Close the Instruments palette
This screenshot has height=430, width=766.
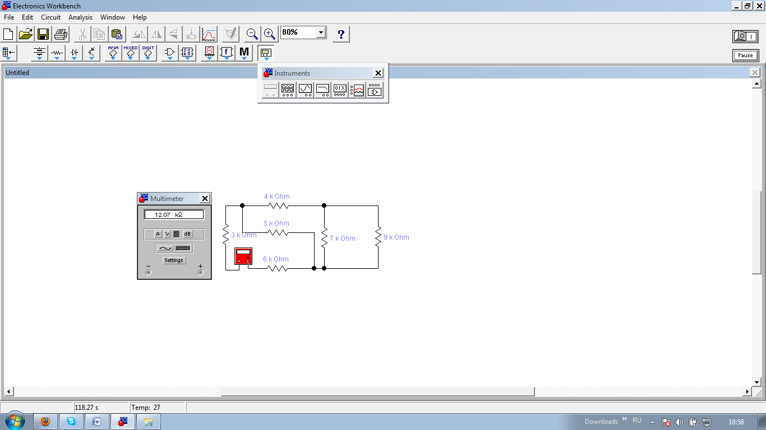click(x=379, y=73)
